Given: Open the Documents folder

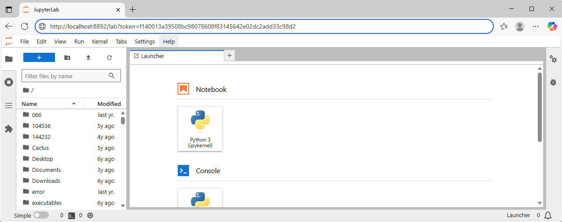Looking at the screenshot, I should [x=46, y=170].
